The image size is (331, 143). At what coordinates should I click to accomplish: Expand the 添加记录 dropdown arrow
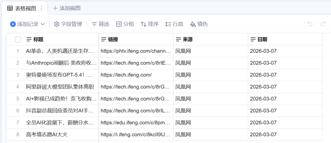click(43, 24)
